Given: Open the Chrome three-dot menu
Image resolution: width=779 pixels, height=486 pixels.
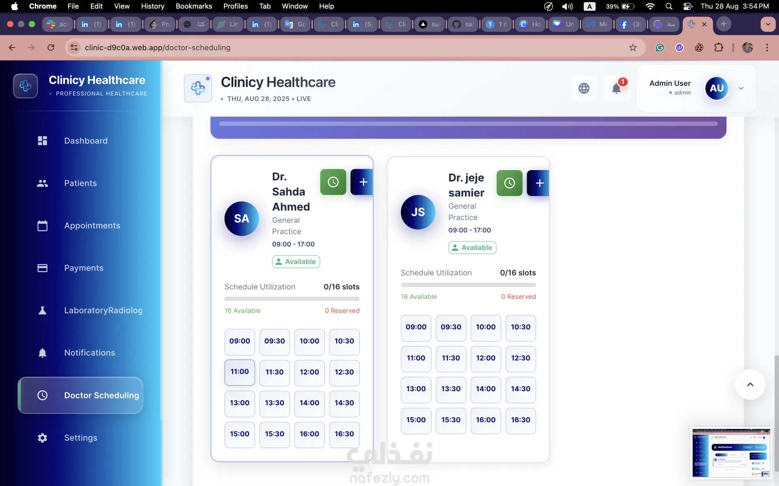Looking at the screenshot, I should [x=767, y=47].
